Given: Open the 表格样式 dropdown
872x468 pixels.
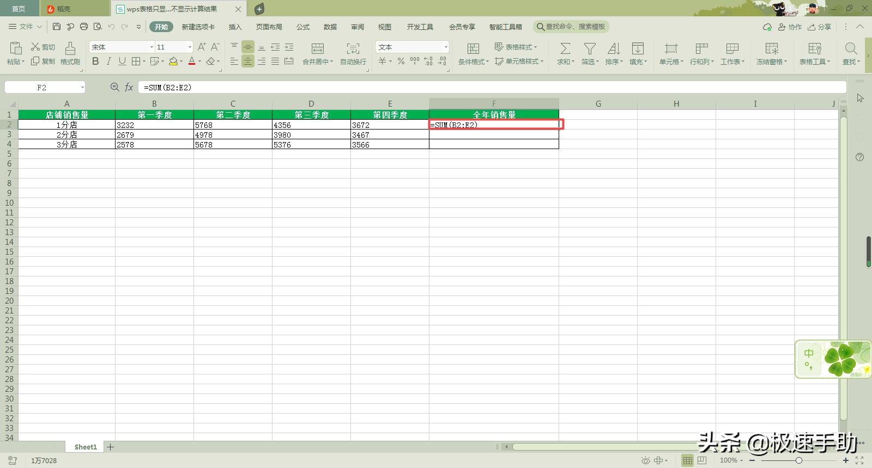Looking at the screenshot, I should click(x=516, y=47).
